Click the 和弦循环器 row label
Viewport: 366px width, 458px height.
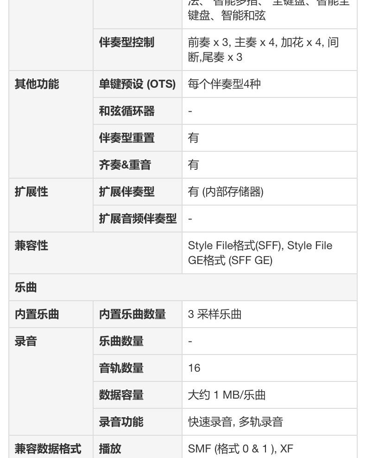(x=126, y=111)
